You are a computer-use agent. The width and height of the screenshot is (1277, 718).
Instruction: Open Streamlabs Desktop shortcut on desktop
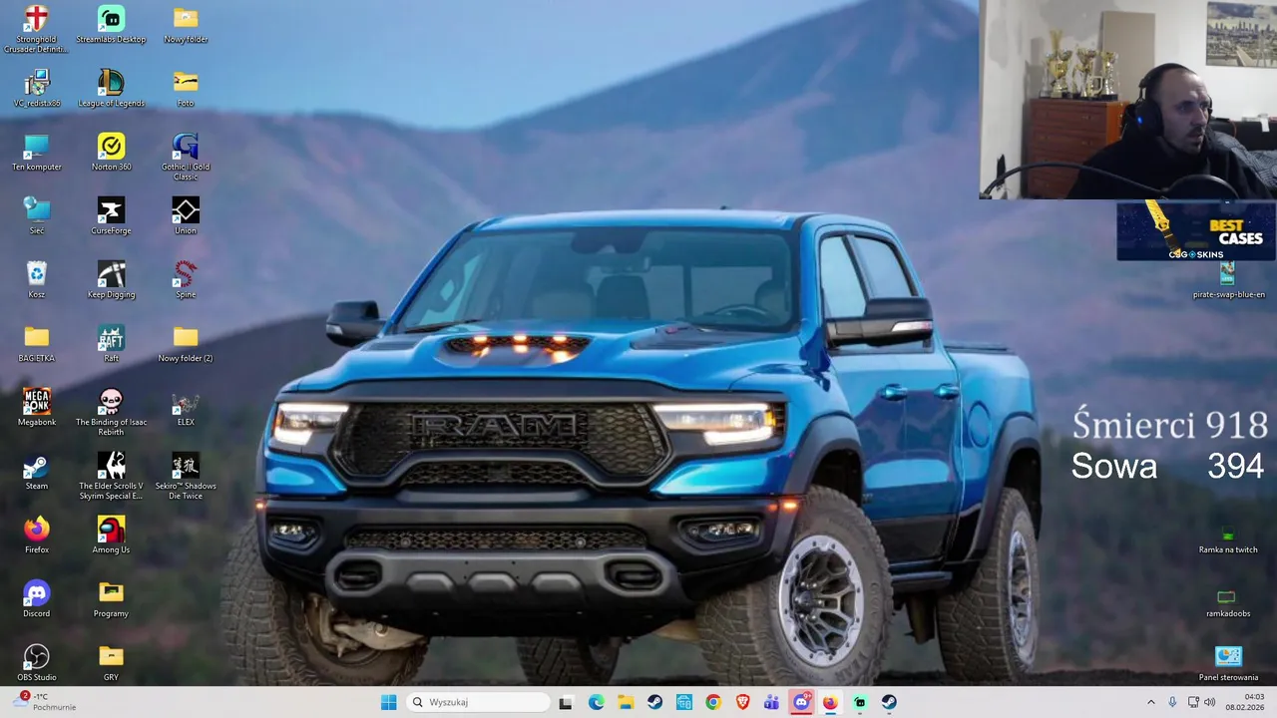pos(111,24)
